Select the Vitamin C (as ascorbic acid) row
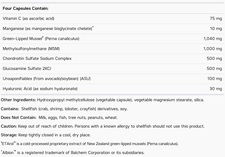 coord(29,19)
